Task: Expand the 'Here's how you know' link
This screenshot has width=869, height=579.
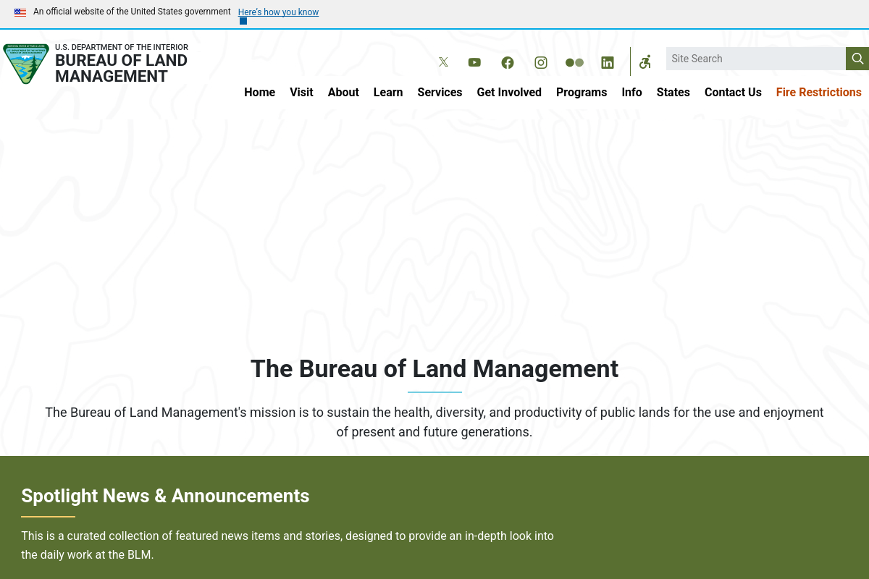Action: 278,12
